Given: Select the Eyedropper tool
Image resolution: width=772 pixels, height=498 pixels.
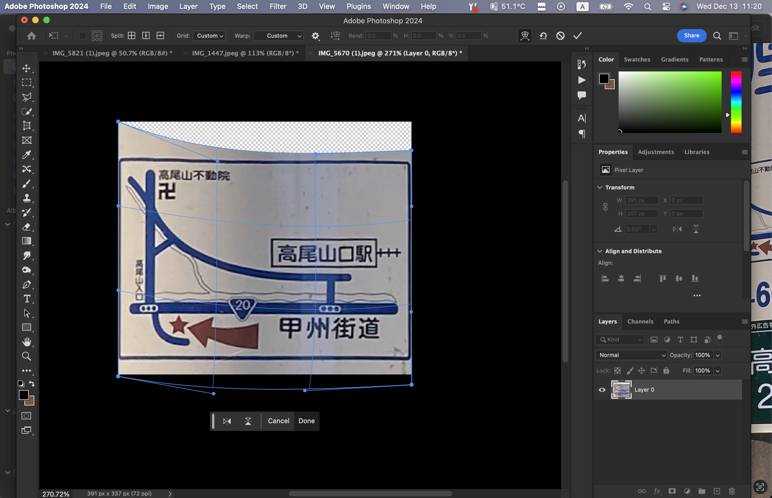Looking at the screenshot, I should 27,155.
